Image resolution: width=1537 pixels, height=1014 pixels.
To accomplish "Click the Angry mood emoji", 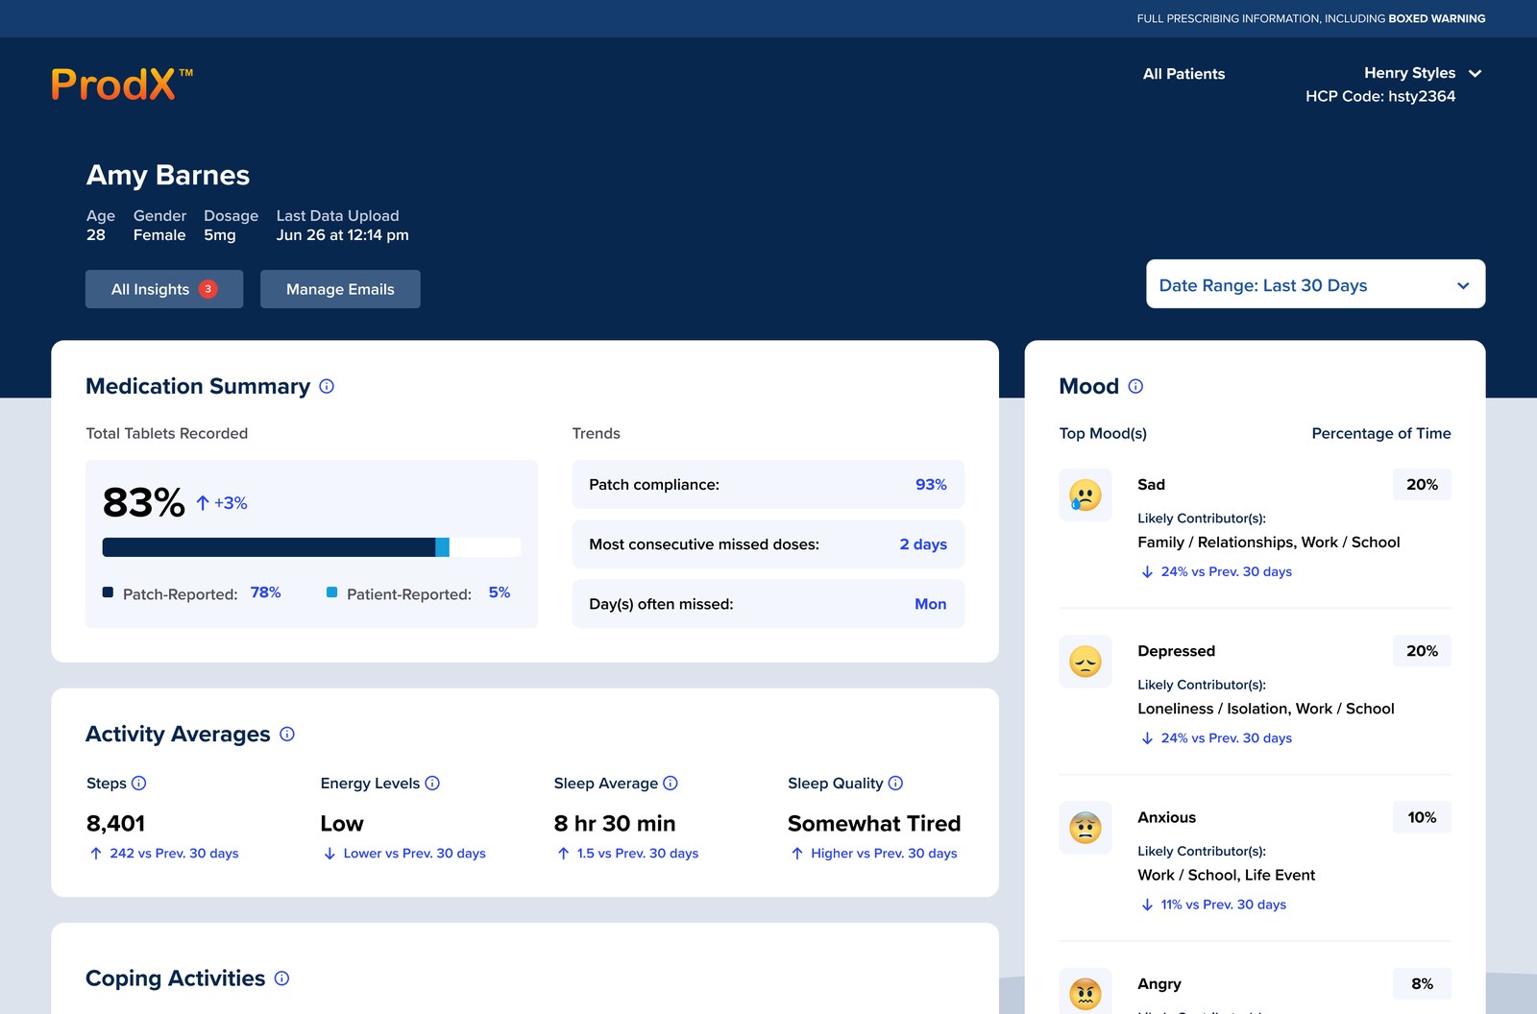I will 1086,992.
